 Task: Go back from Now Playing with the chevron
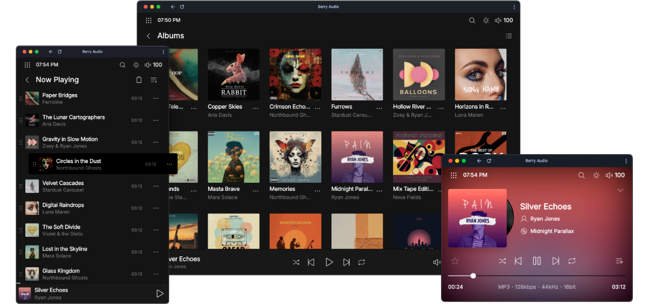27,80
